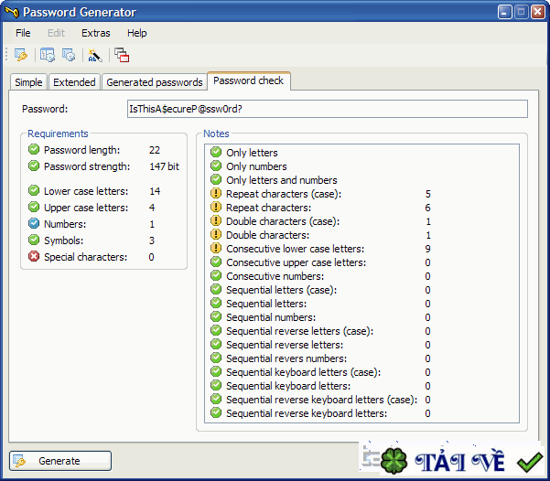Click green icon beside Consecutive upper case letters

click(x=216, y=262)
